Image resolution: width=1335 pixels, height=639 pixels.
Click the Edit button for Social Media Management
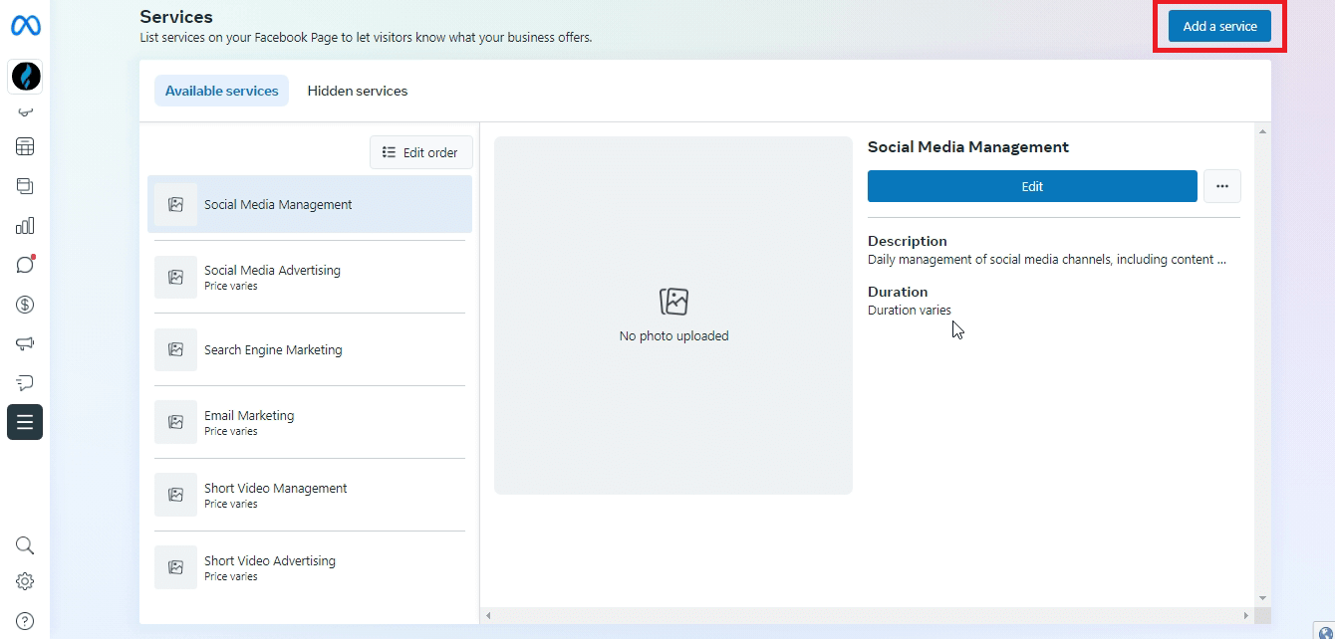1032,186
